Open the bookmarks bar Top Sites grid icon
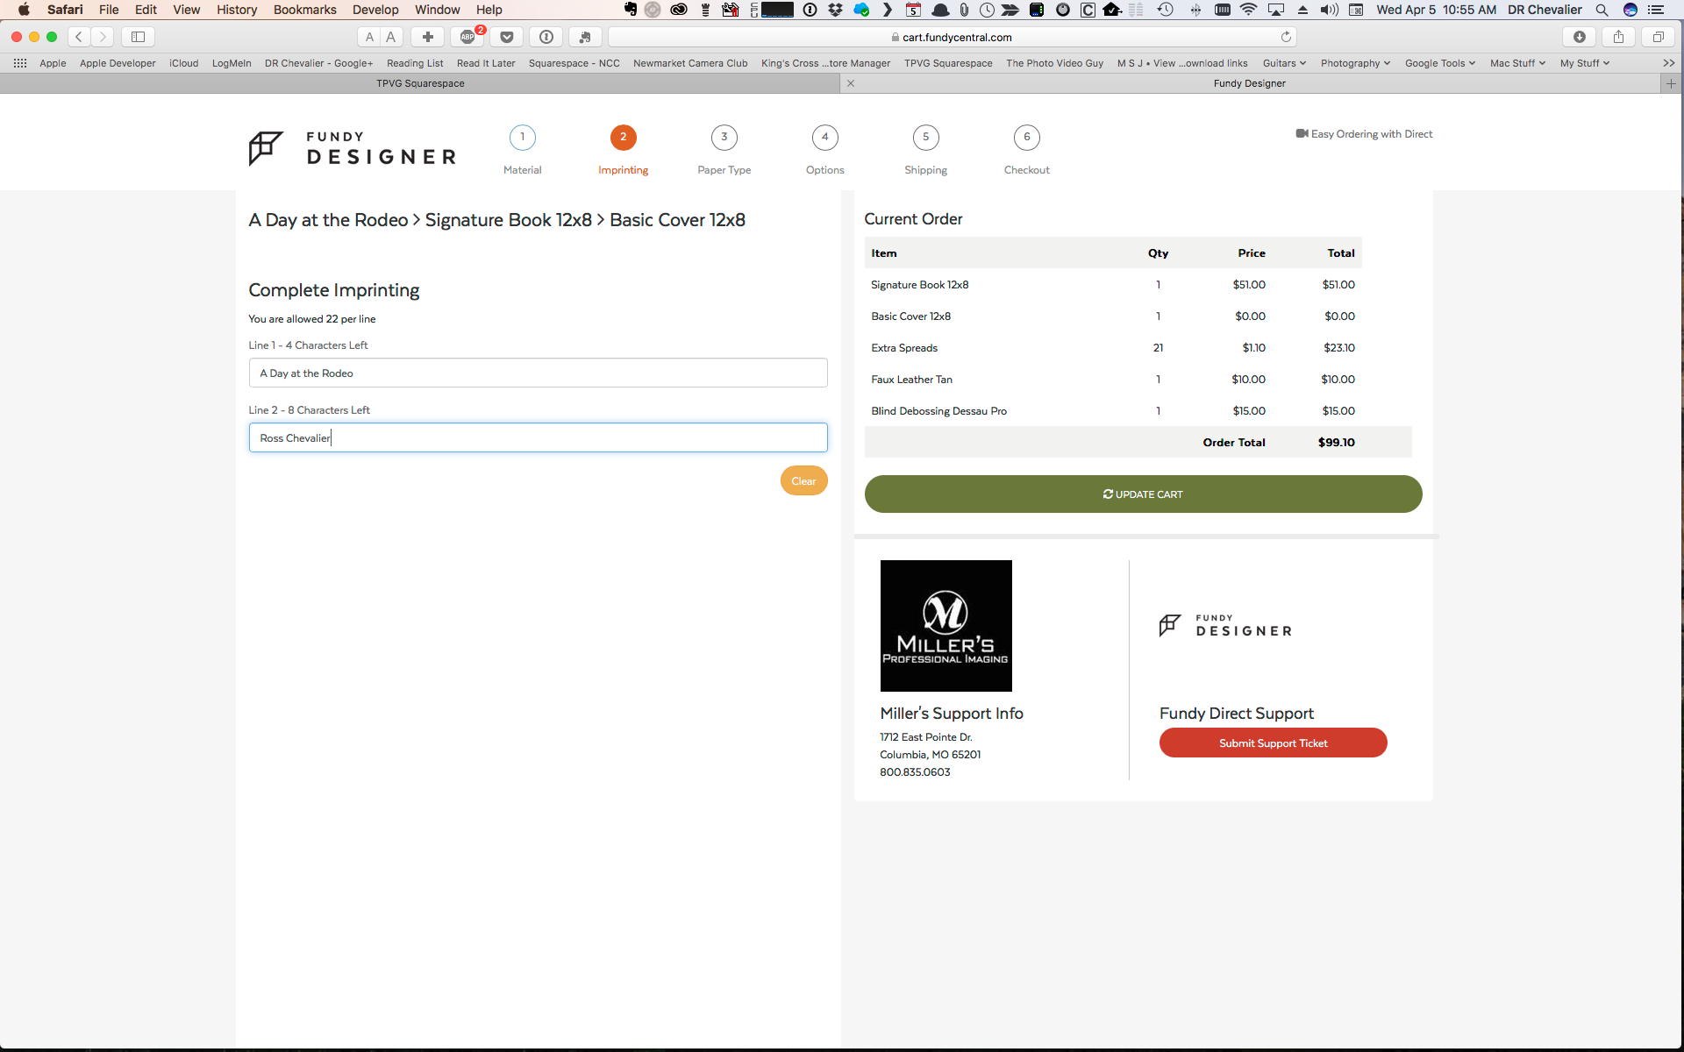Viewport: 1684px width, 1052px height. (x=20, y=63)
